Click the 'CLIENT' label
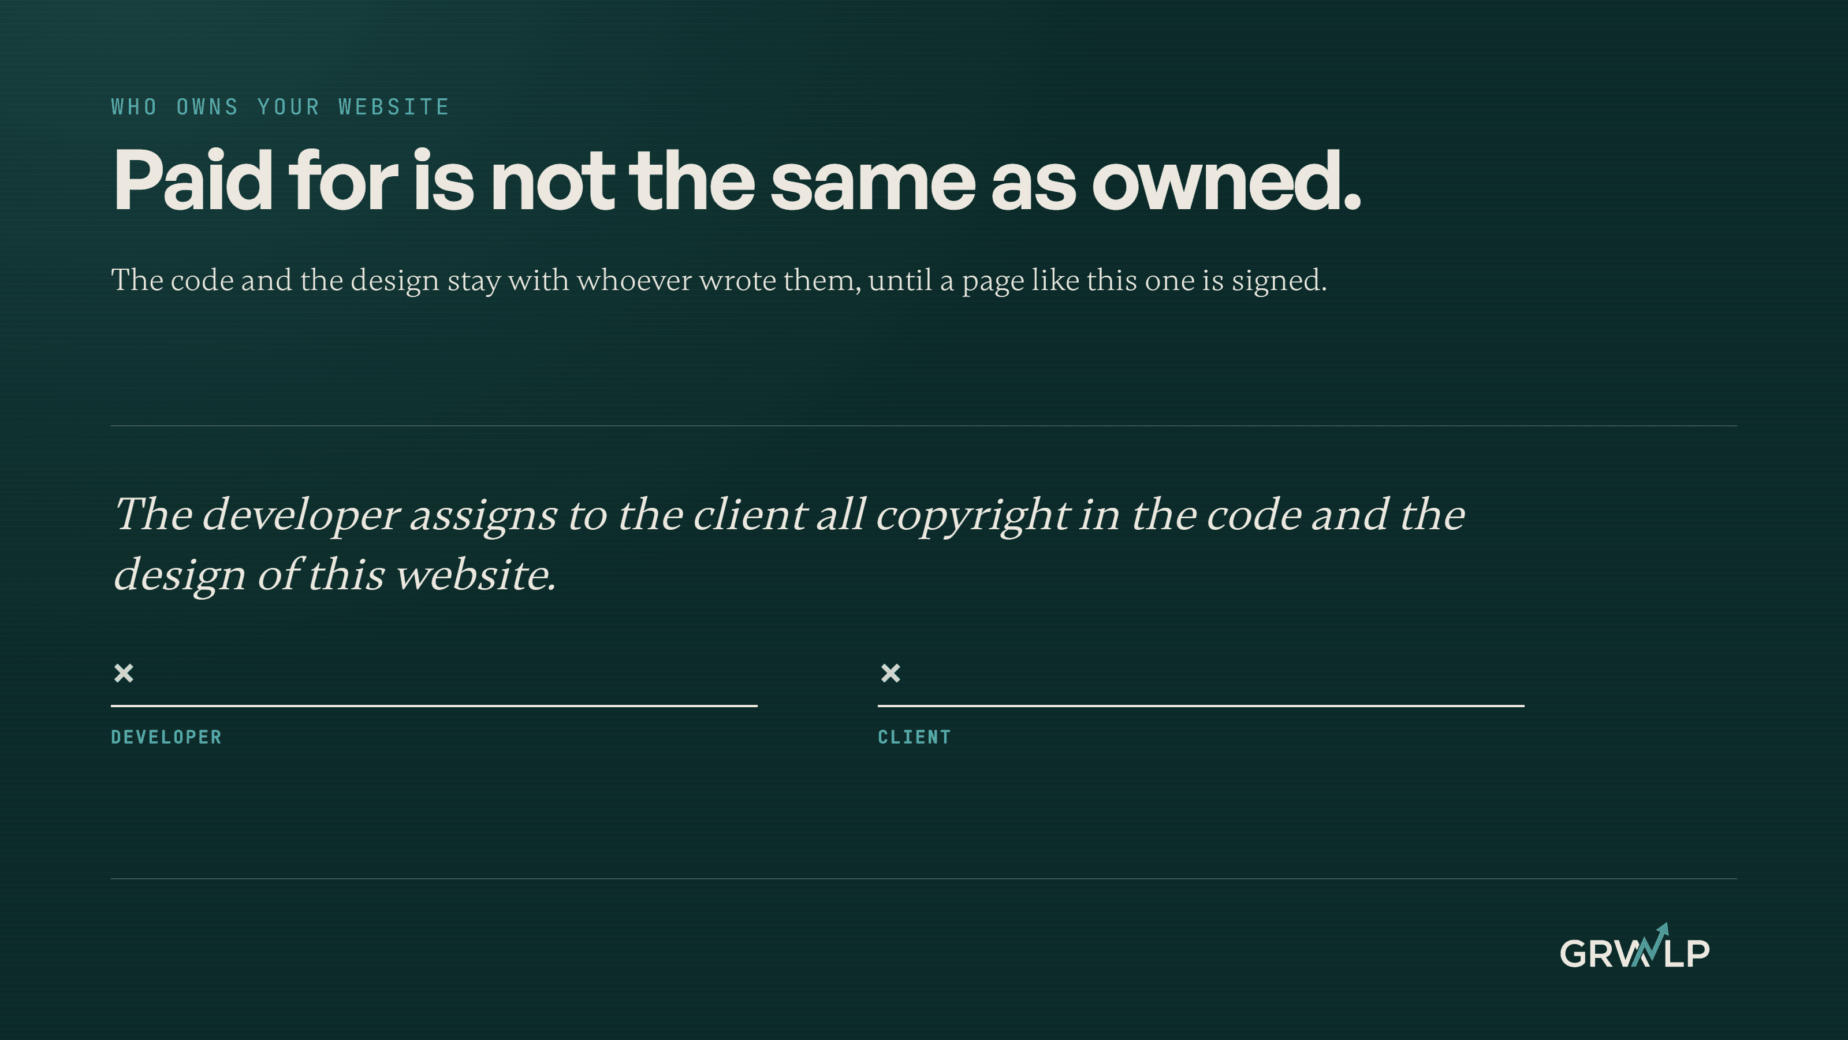 point(914,737)
